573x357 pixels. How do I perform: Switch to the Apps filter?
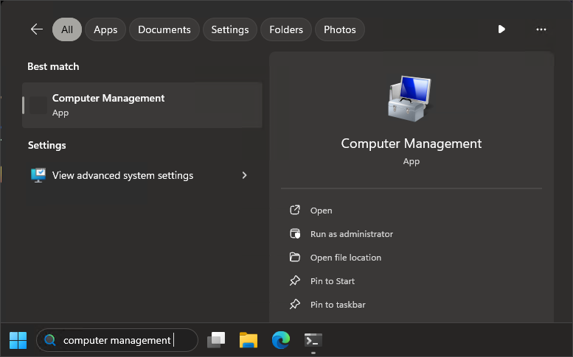[x=105, y=29]
